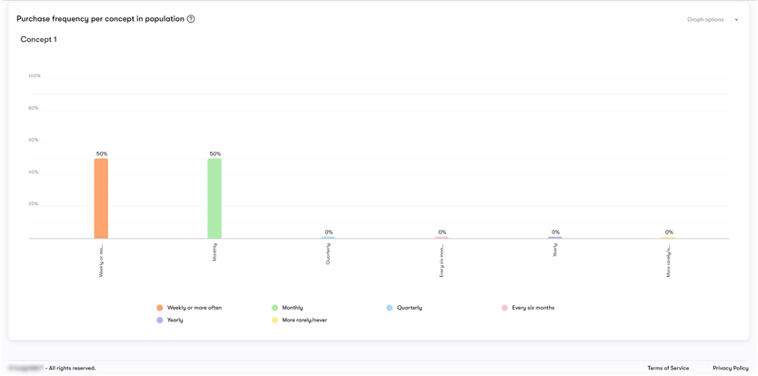Click the Concept 1 heading
Viewport: 758px width, 376px height.
click(38, 40)
